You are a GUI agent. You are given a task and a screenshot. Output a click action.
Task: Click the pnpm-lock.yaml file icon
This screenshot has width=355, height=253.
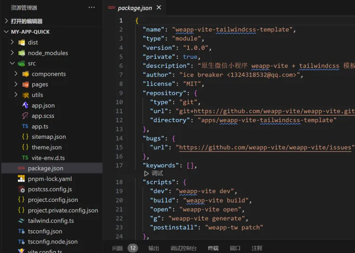[21, 179]
